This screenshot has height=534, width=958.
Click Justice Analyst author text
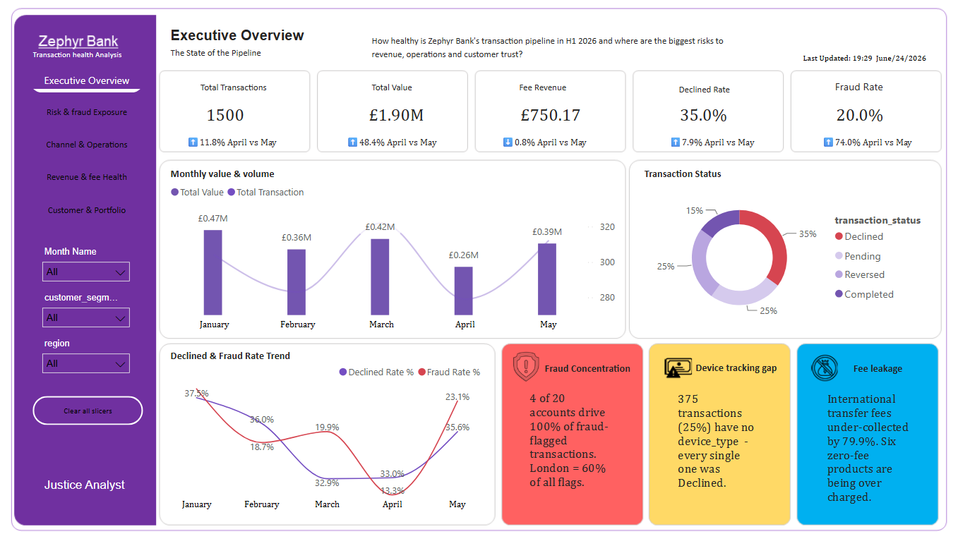[x=85, y=485]
